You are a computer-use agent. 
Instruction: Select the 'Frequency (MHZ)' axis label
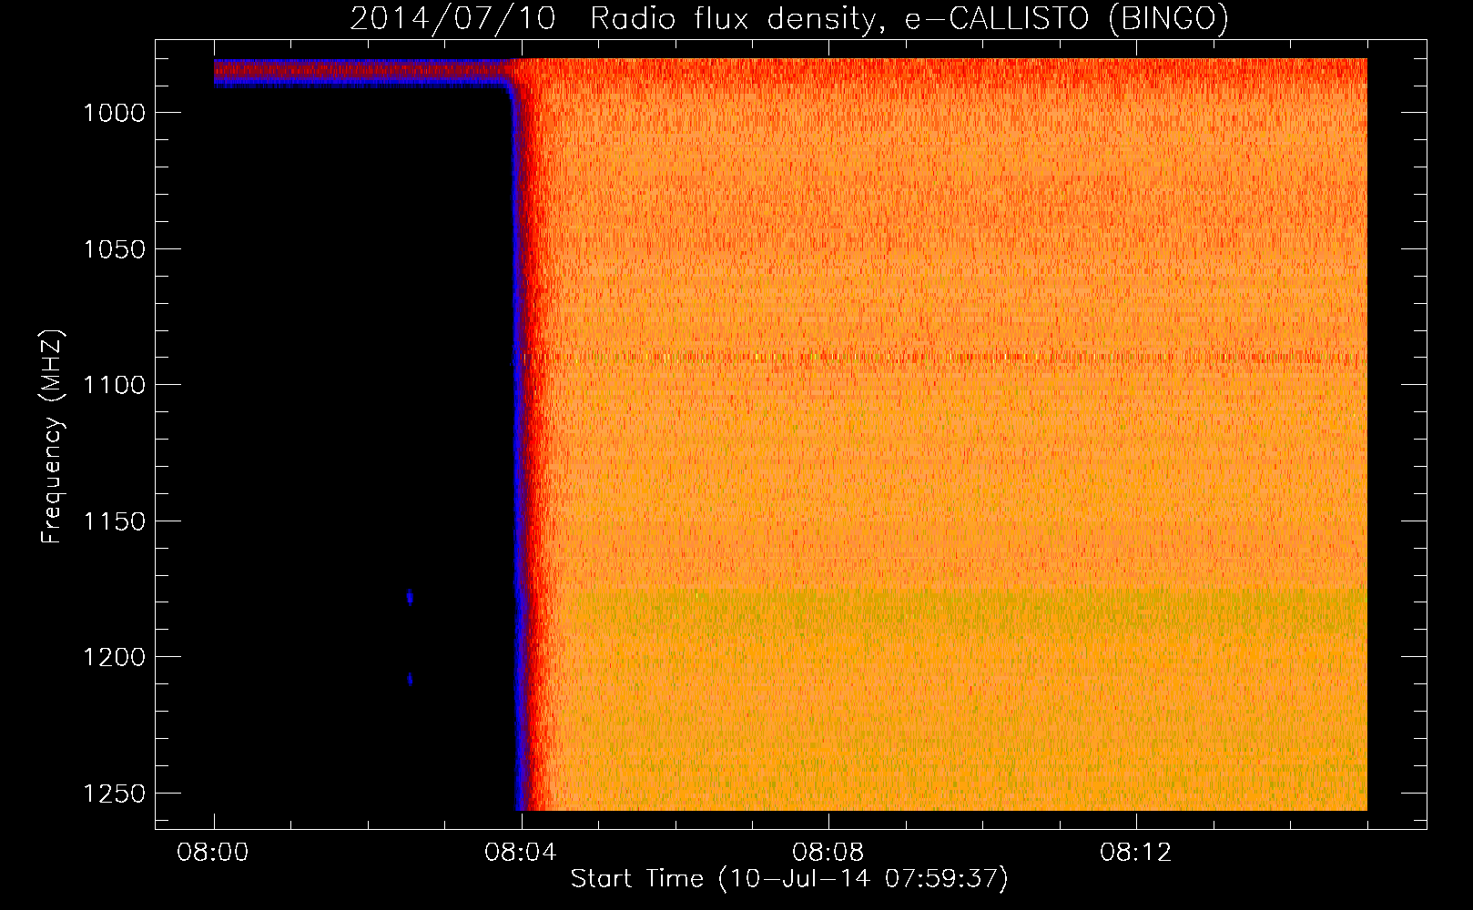[x=52, y=437]
